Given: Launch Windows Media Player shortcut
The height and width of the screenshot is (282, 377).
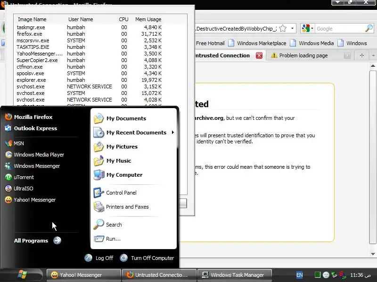Looking at the screenshot, I should click(x=34, y=155).
